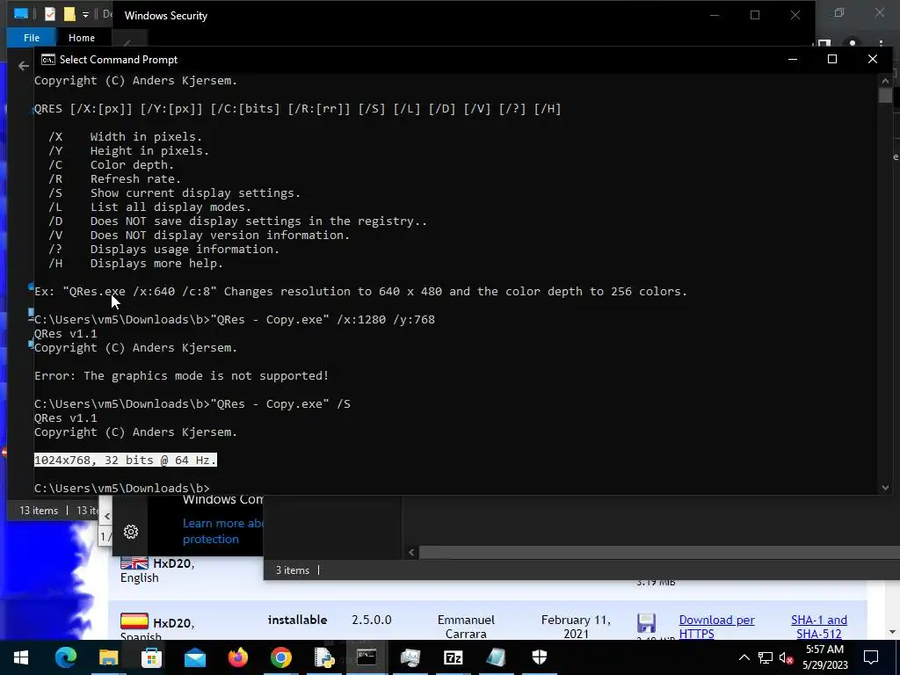
Task: Open the Python file icon on the taskbar
Action: pyautogui.click(x=324, y=657)
